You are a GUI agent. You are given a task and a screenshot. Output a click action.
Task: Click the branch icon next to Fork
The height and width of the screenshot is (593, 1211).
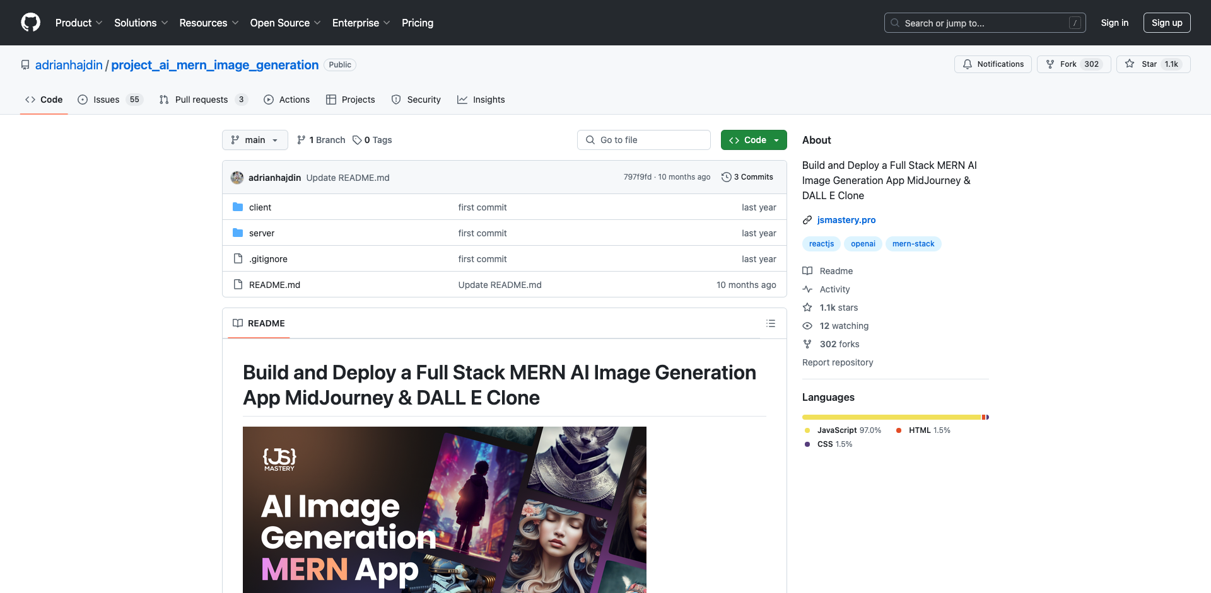[x=1050, y=64]
